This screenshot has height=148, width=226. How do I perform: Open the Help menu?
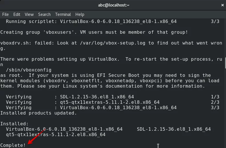80,14
